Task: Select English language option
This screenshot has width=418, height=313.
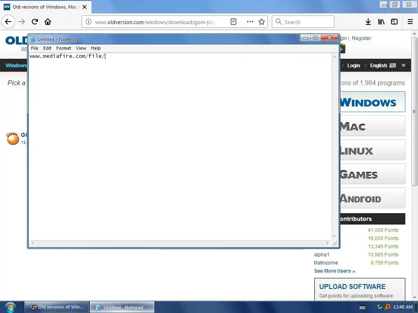Action: pyautogui.click(x=378, y=66)
